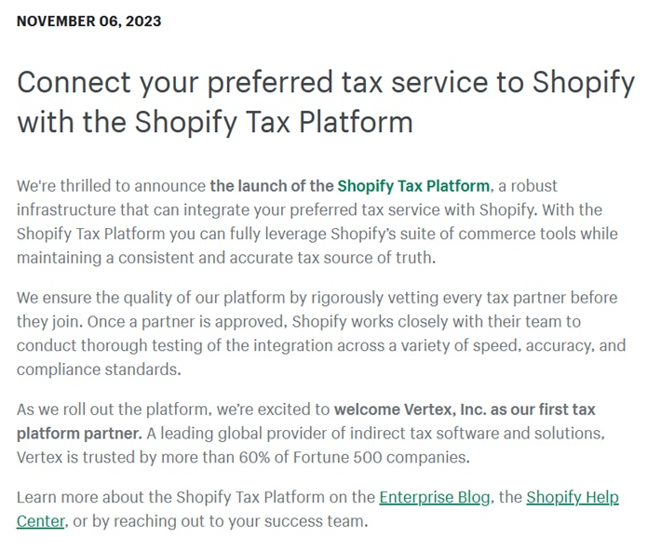Click the bold "the launch of the" text
The height and width of the screenshot is (551, 648).
point(271,186)
